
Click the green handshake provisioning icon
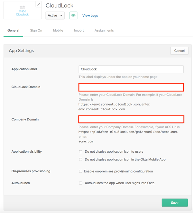(x=73, y=15)
